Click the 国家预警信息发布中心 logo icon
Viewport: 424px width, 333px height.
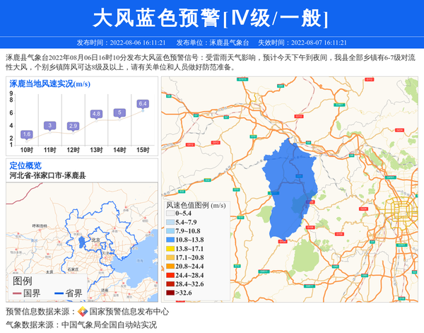[x=83, y=312]
